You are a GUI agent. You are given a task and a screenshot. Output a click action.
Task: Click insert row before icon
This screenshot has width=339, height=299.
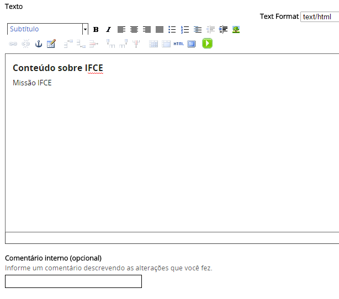68,44
